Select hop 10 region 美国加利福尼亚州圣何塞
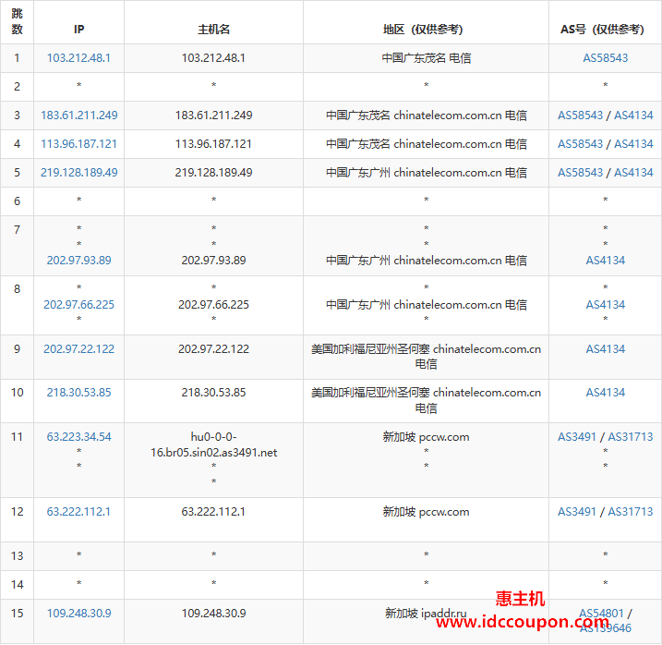This screenshot has width=662, height=645. 370,393
